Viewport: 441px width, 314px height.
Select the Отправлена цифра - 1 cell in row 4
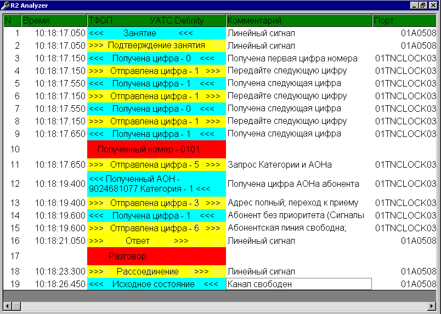tap(157, 71)
